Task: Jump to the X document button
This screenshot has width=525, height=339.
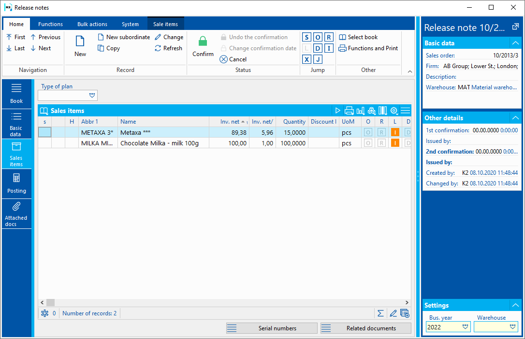Action: tap(306, 59)
